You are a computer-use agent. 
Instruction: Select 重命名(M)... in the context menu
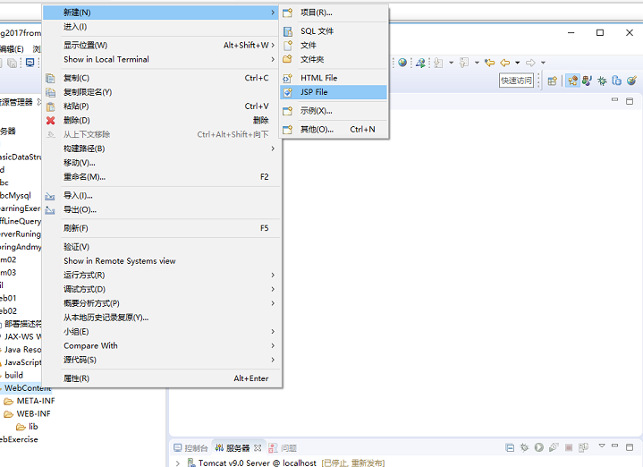click(x=161, y=177)
